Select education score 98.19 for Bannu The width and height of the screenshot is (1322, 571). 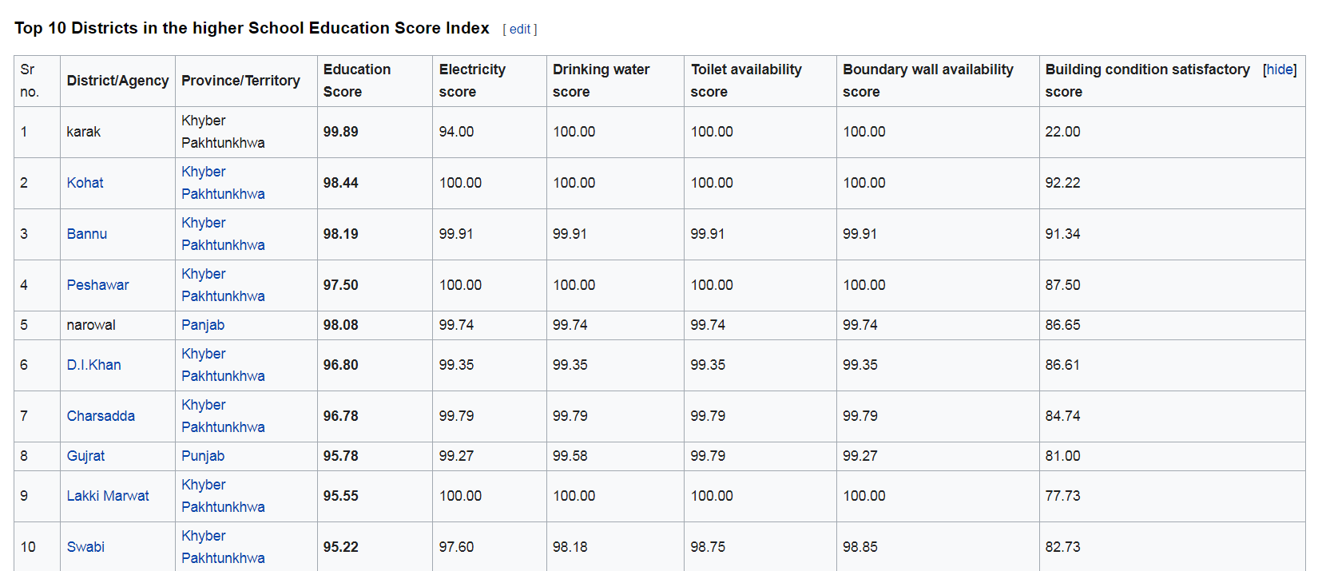click(x=340, y=234)
